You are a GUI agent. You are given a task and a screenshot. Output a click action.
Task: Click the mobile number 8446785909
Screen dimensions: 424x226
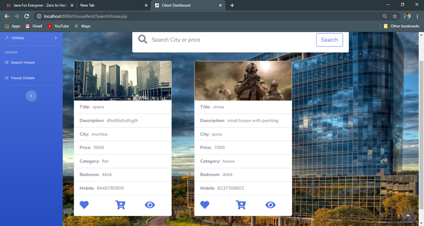[x=110, y=188]
